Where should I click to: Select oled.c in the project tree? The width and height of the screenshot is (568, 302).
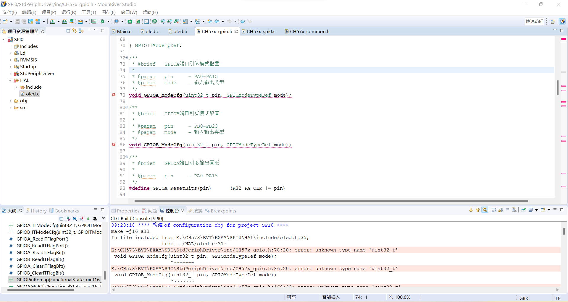point(30,94)
